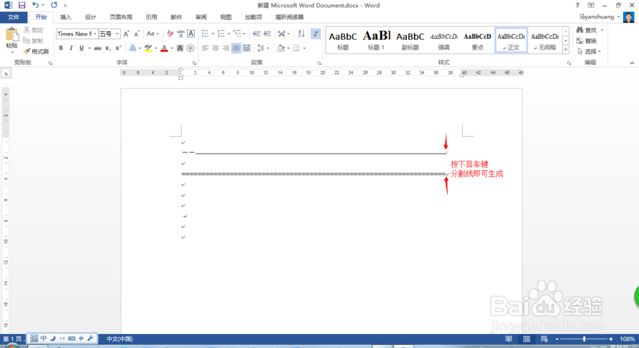
Task: Apply the yellow text highlight color
Action: pos(148,48)
